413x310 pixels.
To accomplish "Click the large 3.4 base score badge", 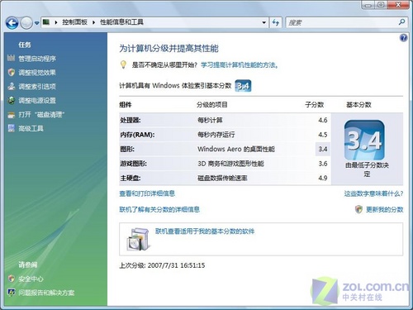I will pyautogui.click(x=364, y=141).
